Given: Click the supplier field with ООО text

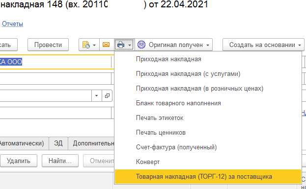Looking at the screenshot, I should [x=56, y=62].
